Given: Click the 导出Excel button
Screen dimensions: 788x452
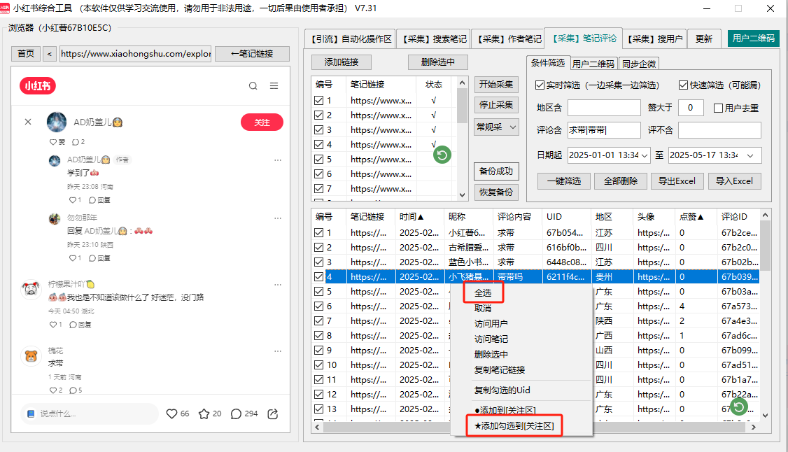Looking at the screenshot, I should click(x=677, y=181).
